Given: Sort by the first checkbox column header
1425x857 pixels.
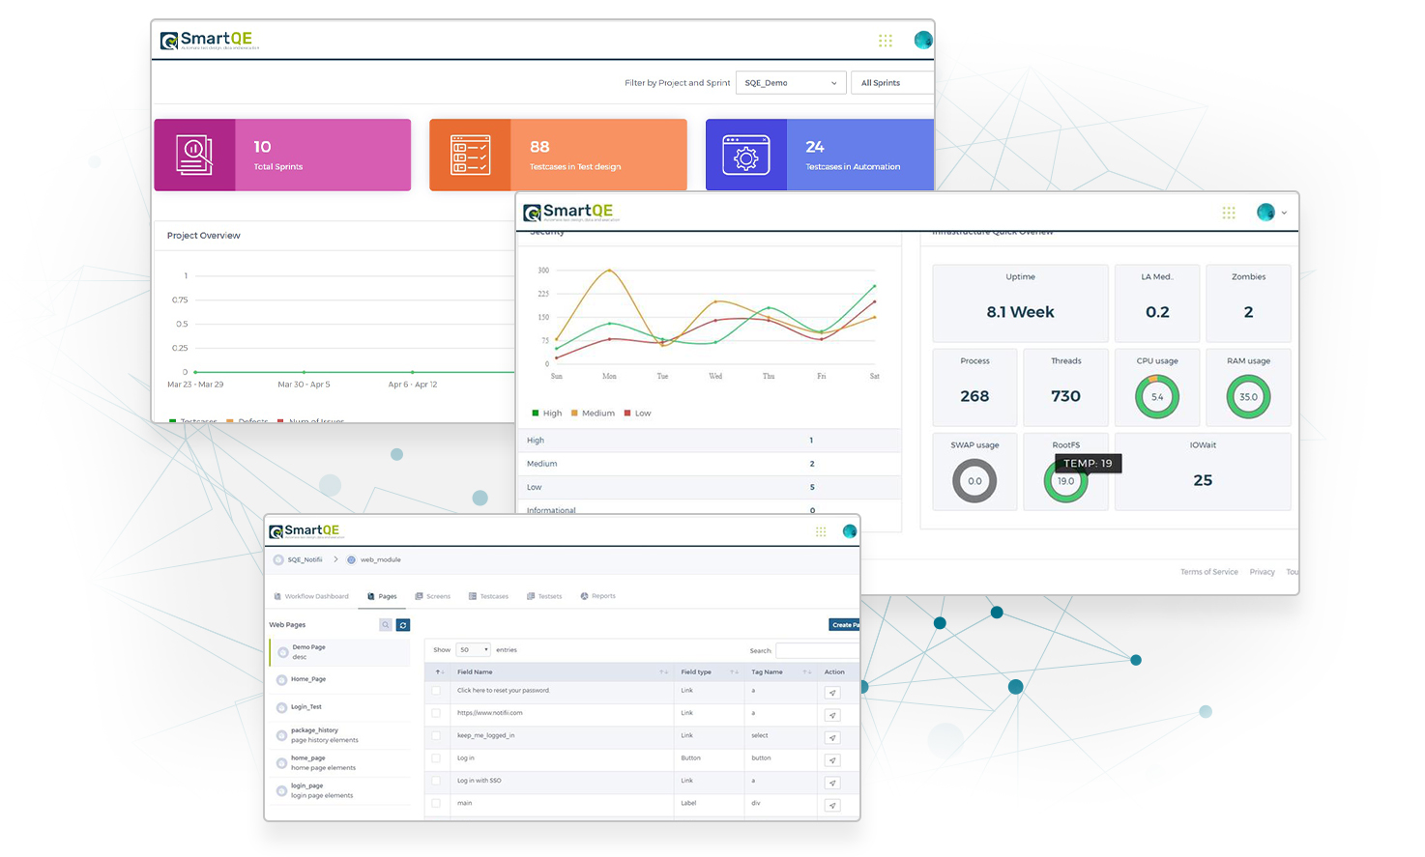Looking at the screenshot, I should 439,672.
